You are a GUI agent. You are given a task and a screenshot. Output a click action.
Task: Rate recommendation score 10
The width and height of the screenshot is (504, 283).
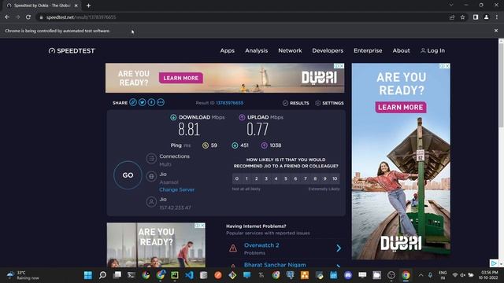335,178
